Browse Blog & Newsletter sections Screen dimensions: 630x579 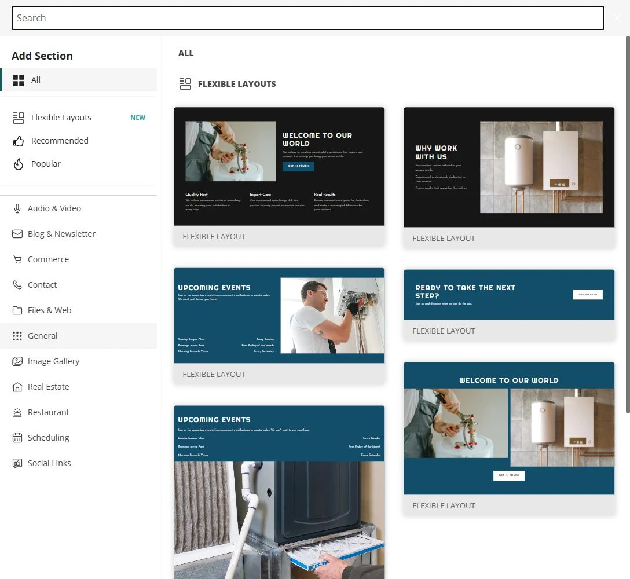[79, 234]
